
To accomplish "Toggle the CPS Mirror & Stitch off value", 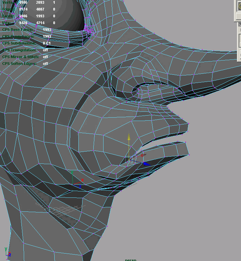I will click(45, 57).
